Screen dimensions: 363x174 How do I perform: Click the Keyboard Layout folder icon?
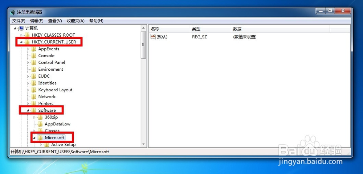pyautogui.click(x=34, y=90)
